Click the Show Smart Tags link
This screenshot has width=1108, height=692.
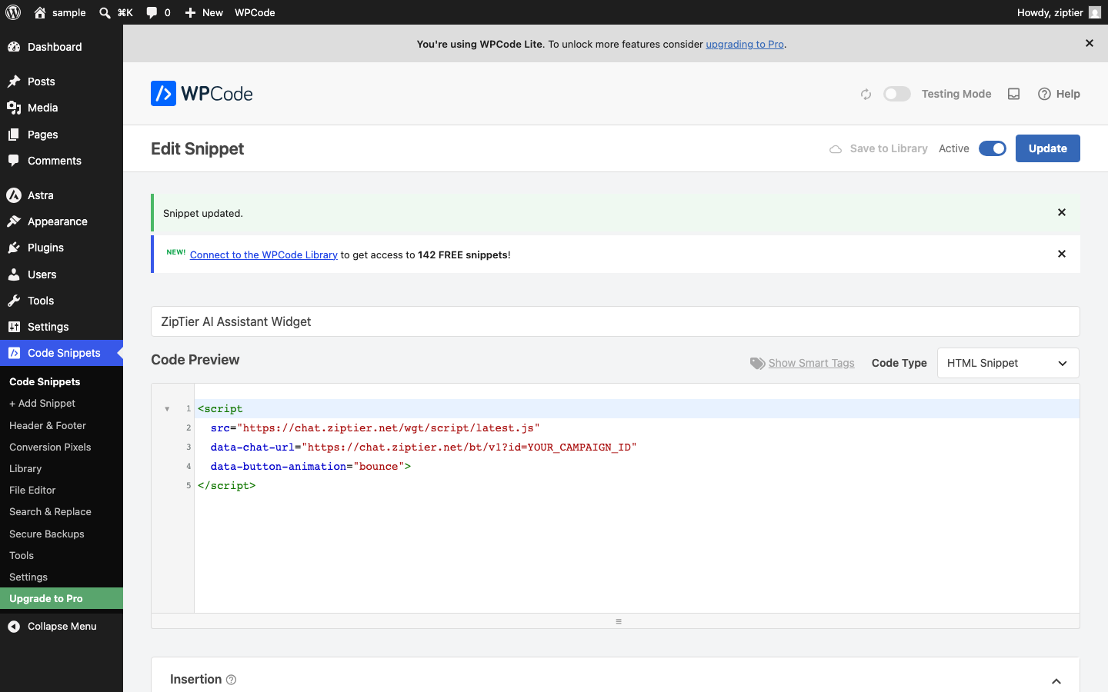point(811,363)
